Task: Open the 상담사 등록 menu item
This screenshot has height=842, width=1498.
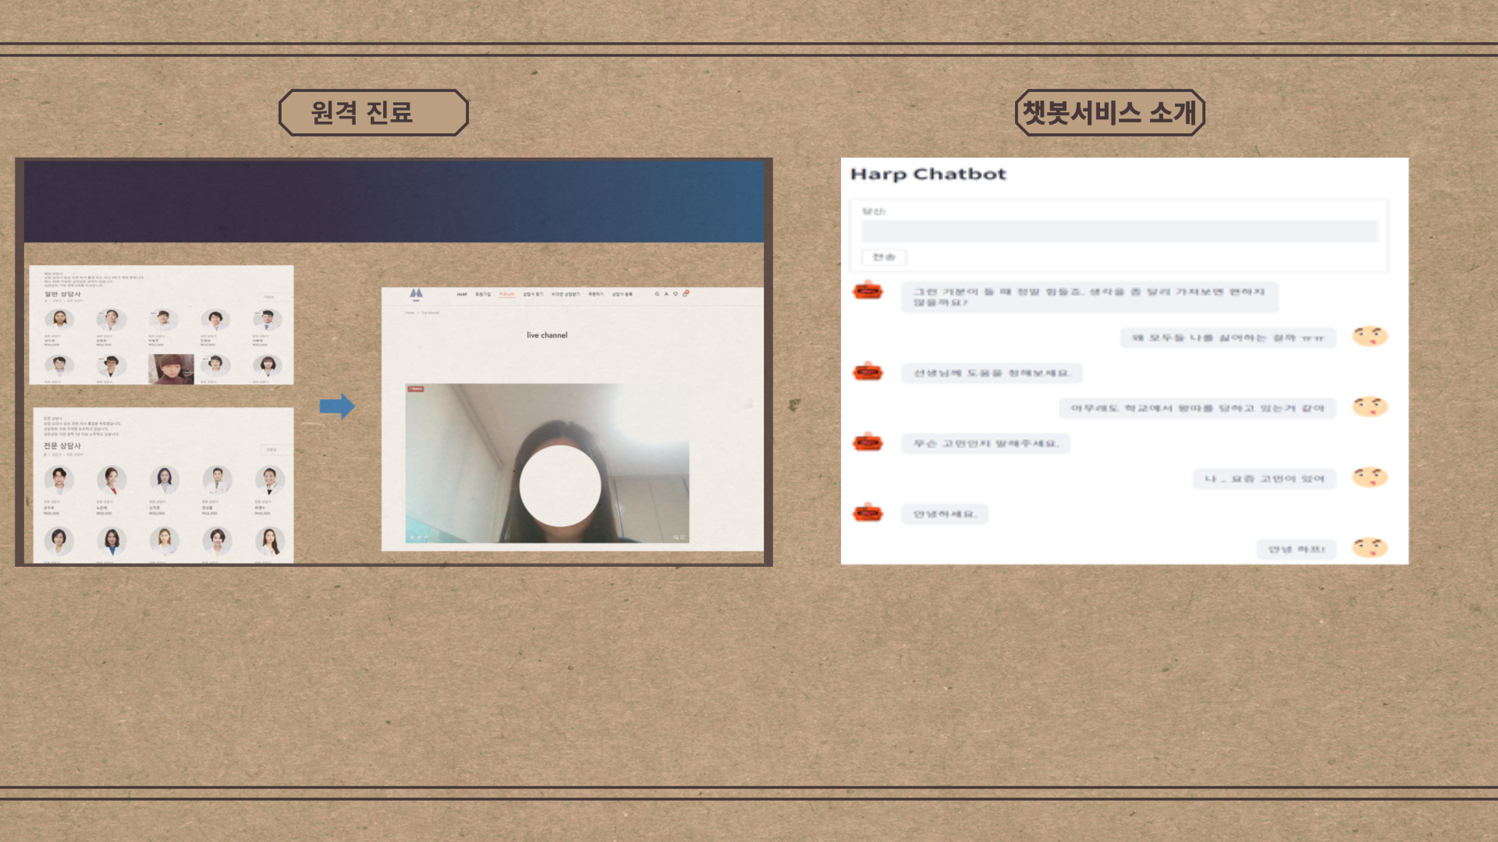Action: click(622, 294)
